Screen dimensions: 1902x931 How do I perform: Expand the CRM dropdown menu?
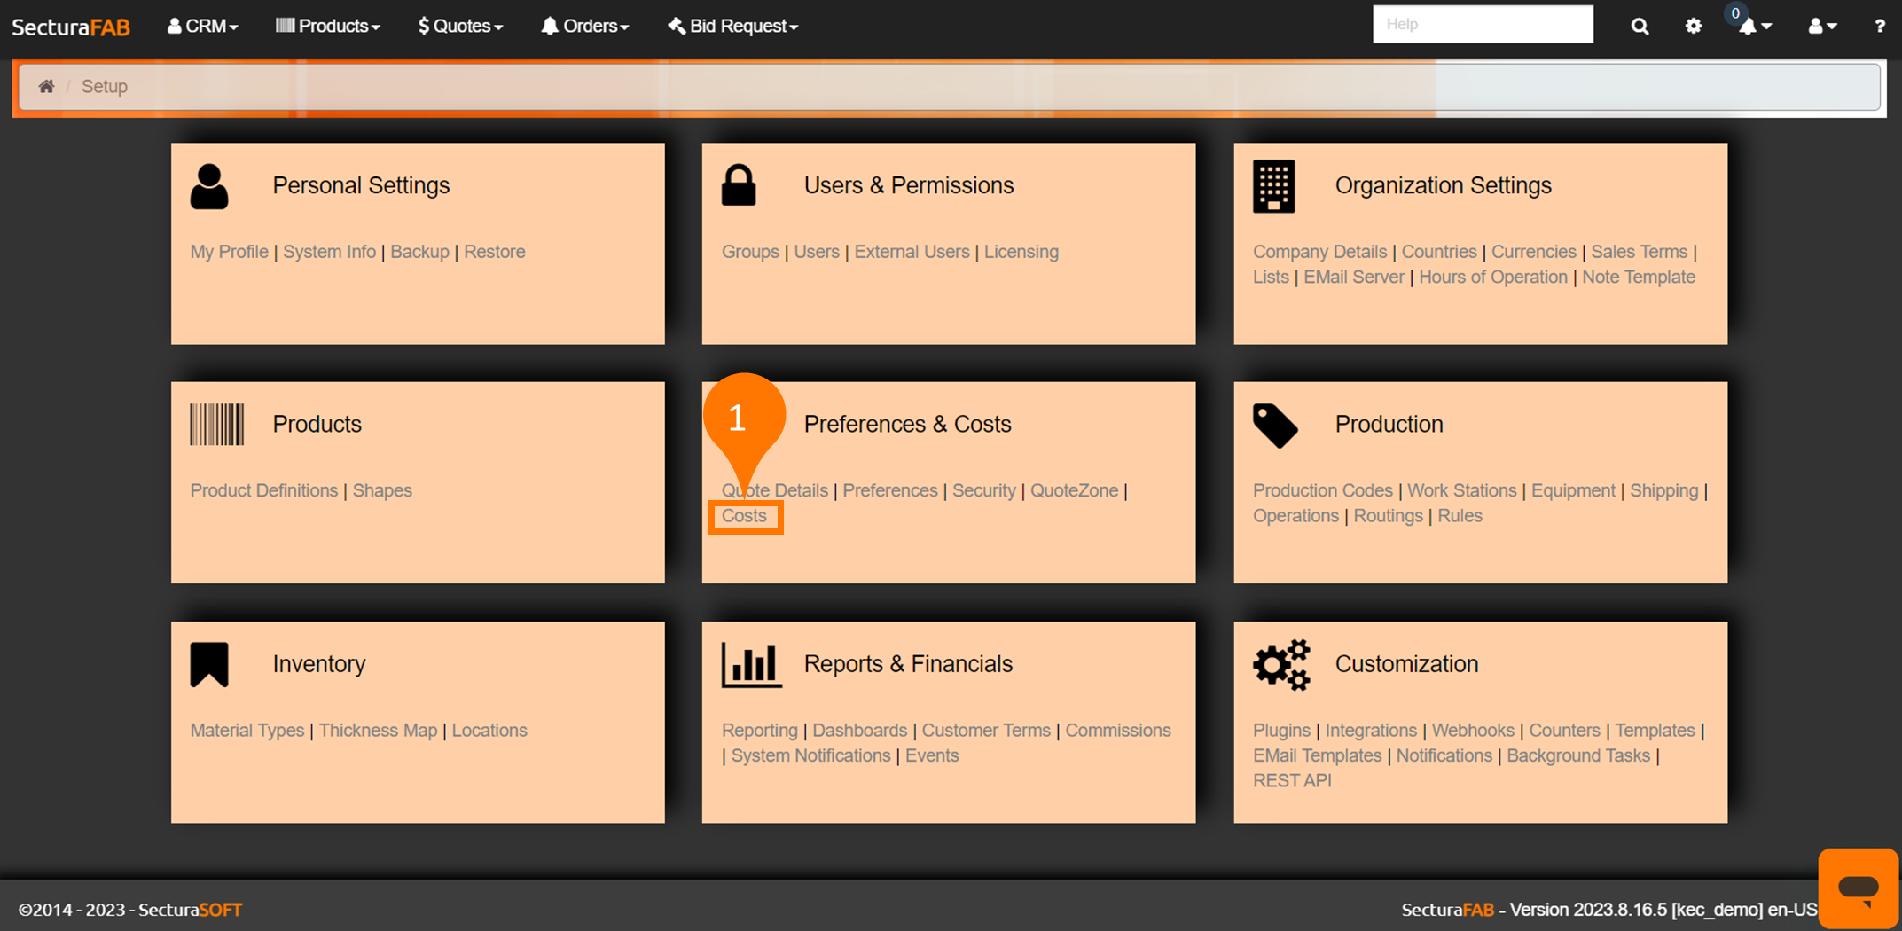[203, 26]
